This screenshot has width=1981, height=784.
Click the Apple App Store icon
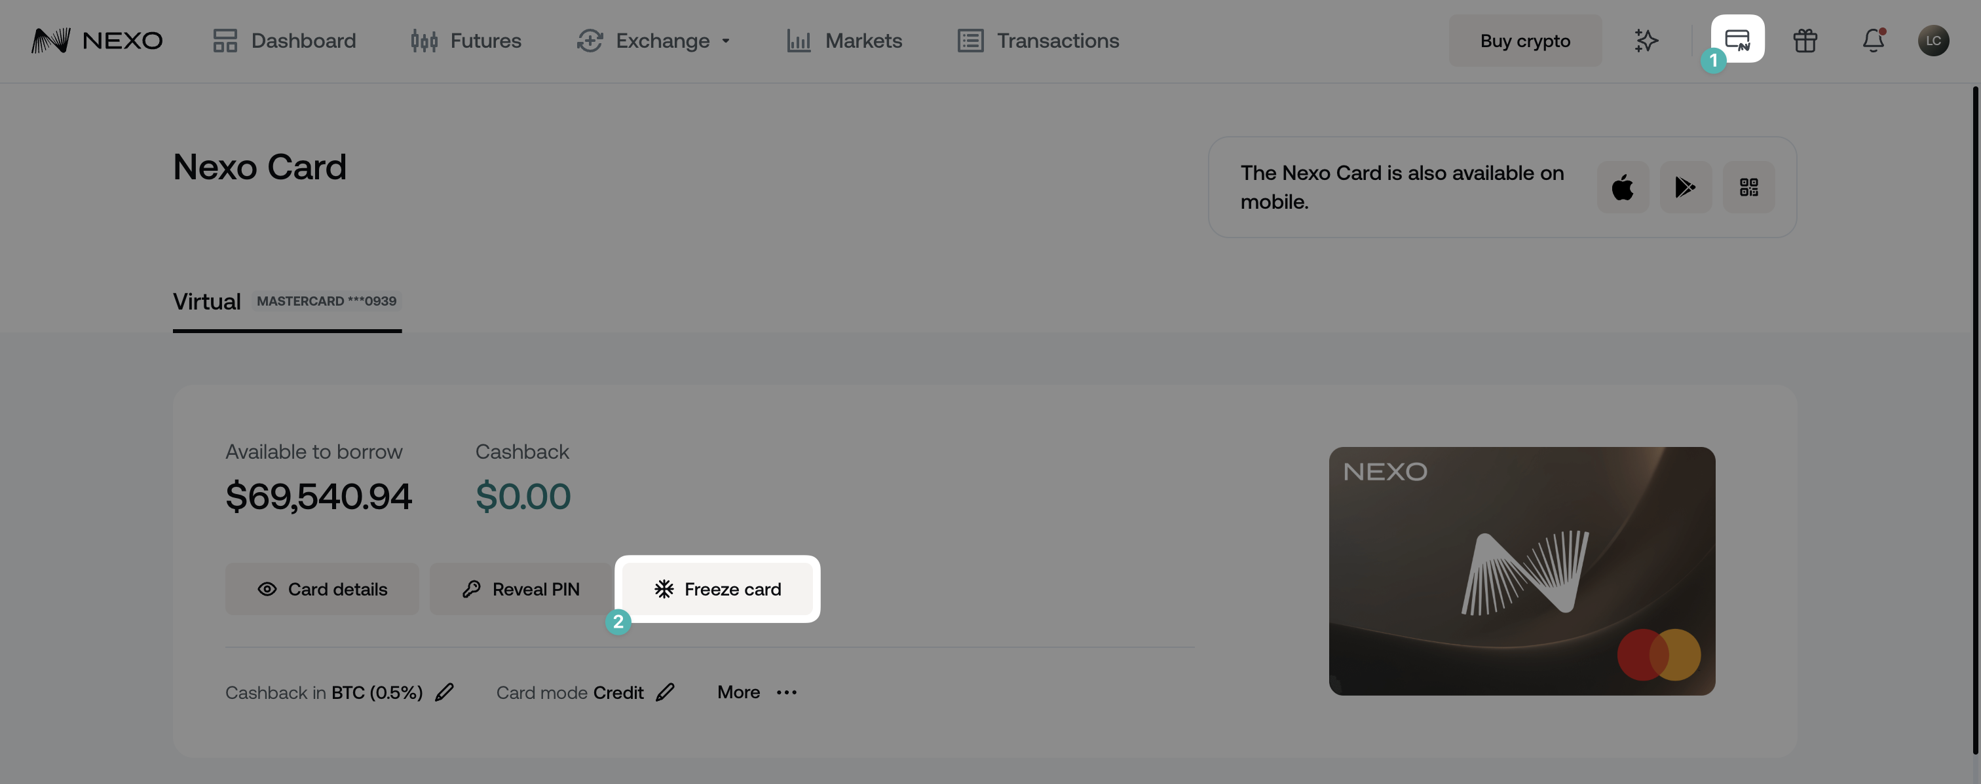pyautogui.click(x=1623, y=187)
